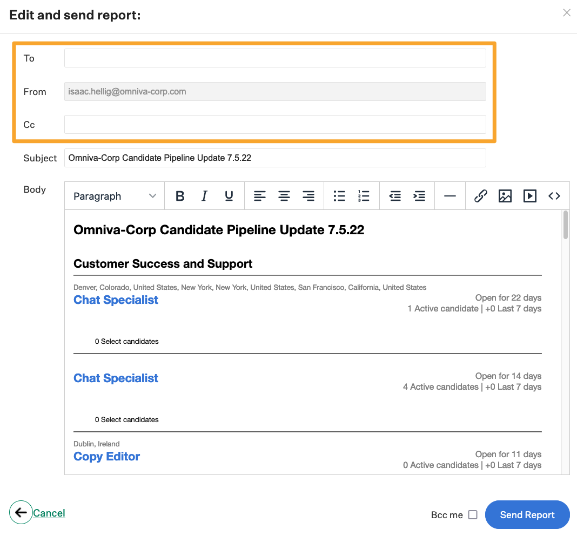The image size is (577, 536).
Task: Toggle bold formatting in the body toolbar
Action: pos(180,196)
